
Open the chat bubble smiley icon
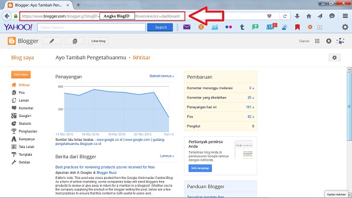tap(332, 16)
